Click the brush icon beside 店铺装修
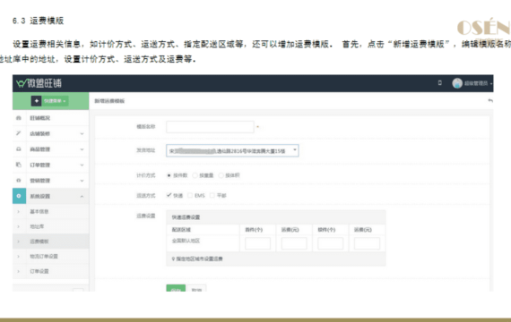Screen dimensions: 511x322 (19, 133)
